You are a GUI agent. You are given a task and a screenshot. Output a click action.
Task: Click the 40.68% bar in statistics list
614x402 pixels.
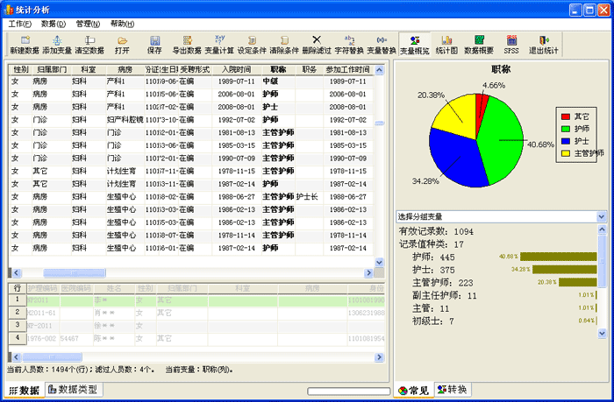click(x=559, y=257)
